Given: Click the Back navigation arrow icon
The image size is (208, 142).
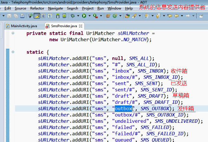Looking at the screenshot, I should [x=176, y=16].
